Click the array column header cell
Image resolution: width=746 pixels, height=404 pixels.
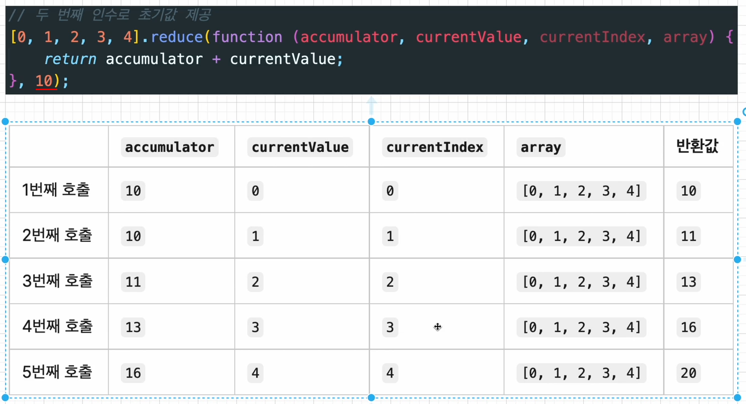[540, 147]
